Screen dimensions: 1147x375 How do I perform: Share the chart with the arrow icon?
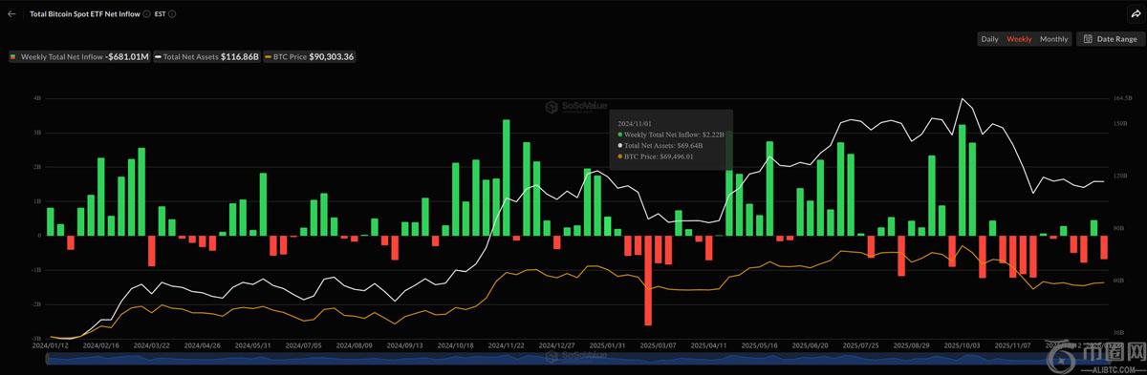[1135, 14]
